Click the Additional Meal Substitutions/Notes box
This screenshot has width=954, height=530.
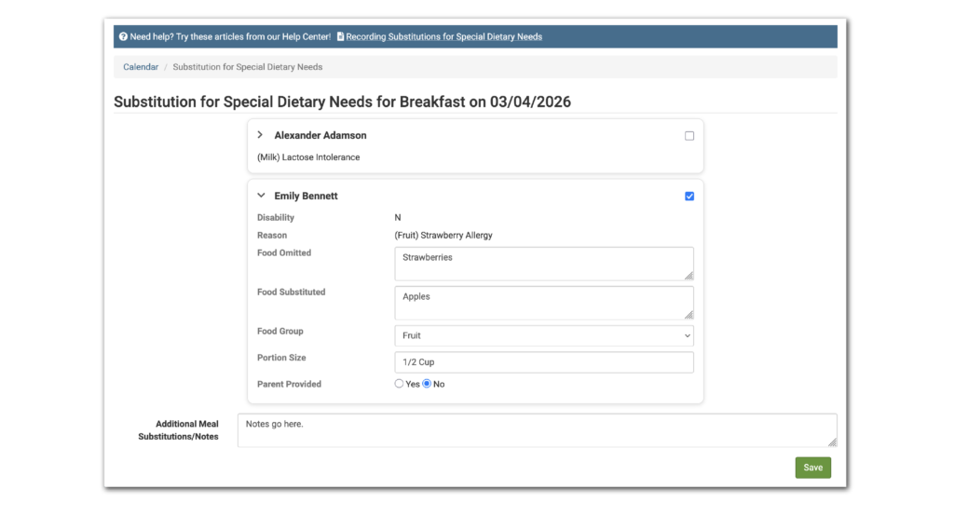(x=536, y=430)
